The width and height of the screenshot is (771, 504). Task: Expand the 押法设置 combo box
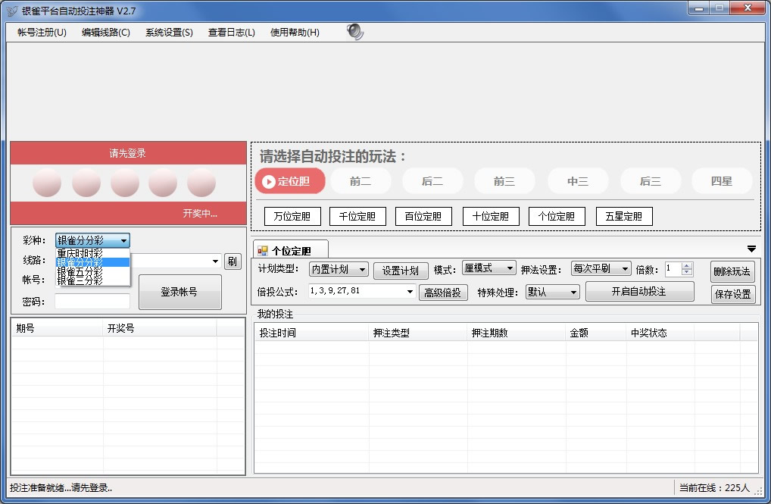601,268
